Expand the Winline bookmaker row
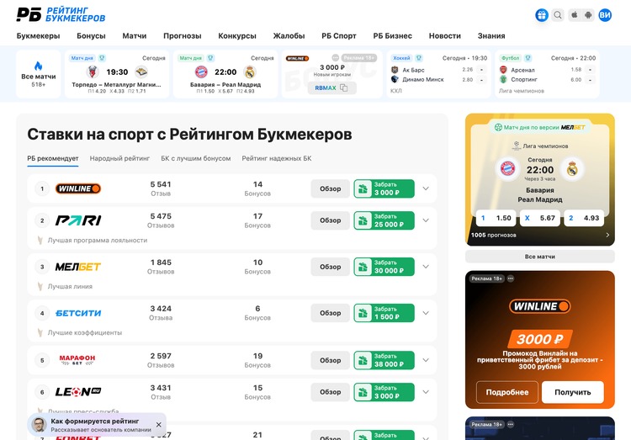Viewport: 631px width, 440px height. (x=426, y=188)
